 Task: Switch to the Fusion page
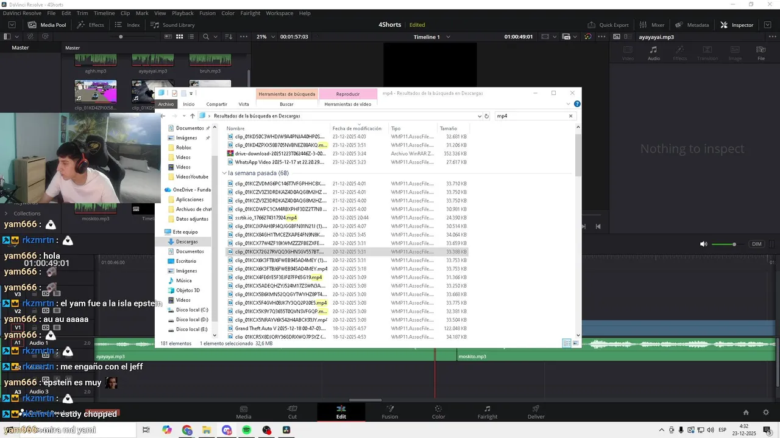(x=390, y=412)
